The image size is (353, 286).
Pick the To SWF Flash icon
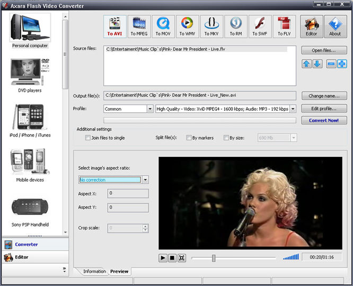tap(260, 26)
